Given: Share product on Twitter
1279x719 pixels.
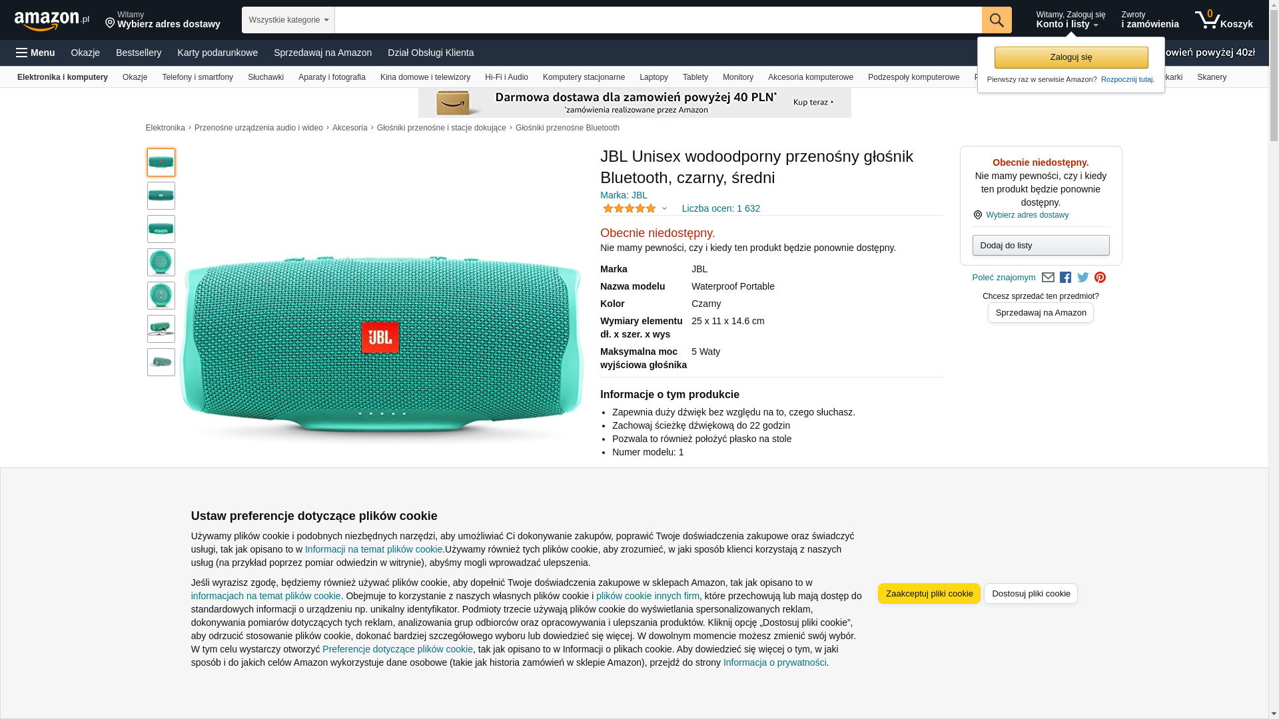Looking at the screenshot, I should (1083, 278).
